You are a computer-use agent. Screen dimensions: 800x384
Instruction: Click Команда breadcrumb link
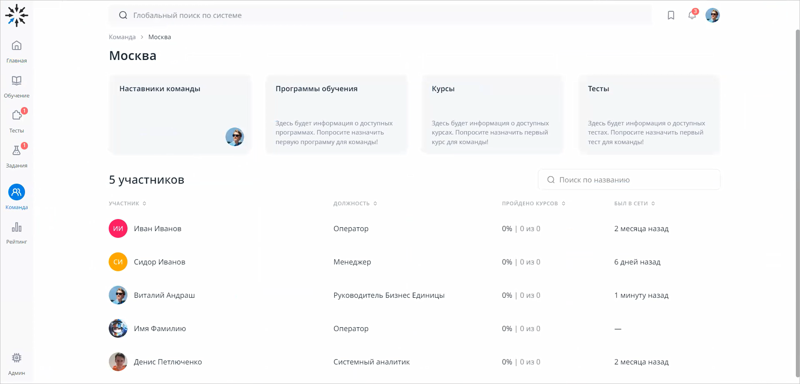(x=122, y=37)
